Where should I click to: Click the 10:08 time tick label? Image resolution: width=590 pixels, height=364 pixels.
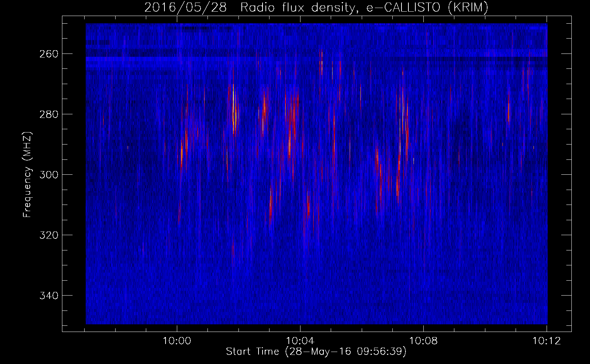(423, 341)
